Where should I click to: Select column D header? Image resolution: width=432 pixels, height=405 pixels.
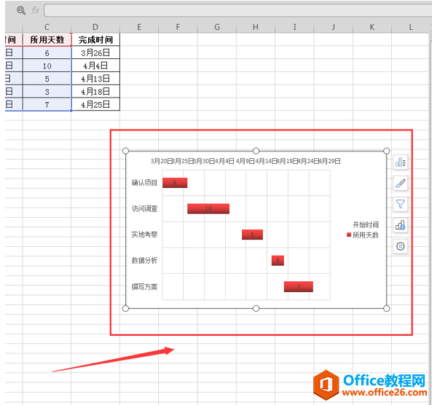95,27
